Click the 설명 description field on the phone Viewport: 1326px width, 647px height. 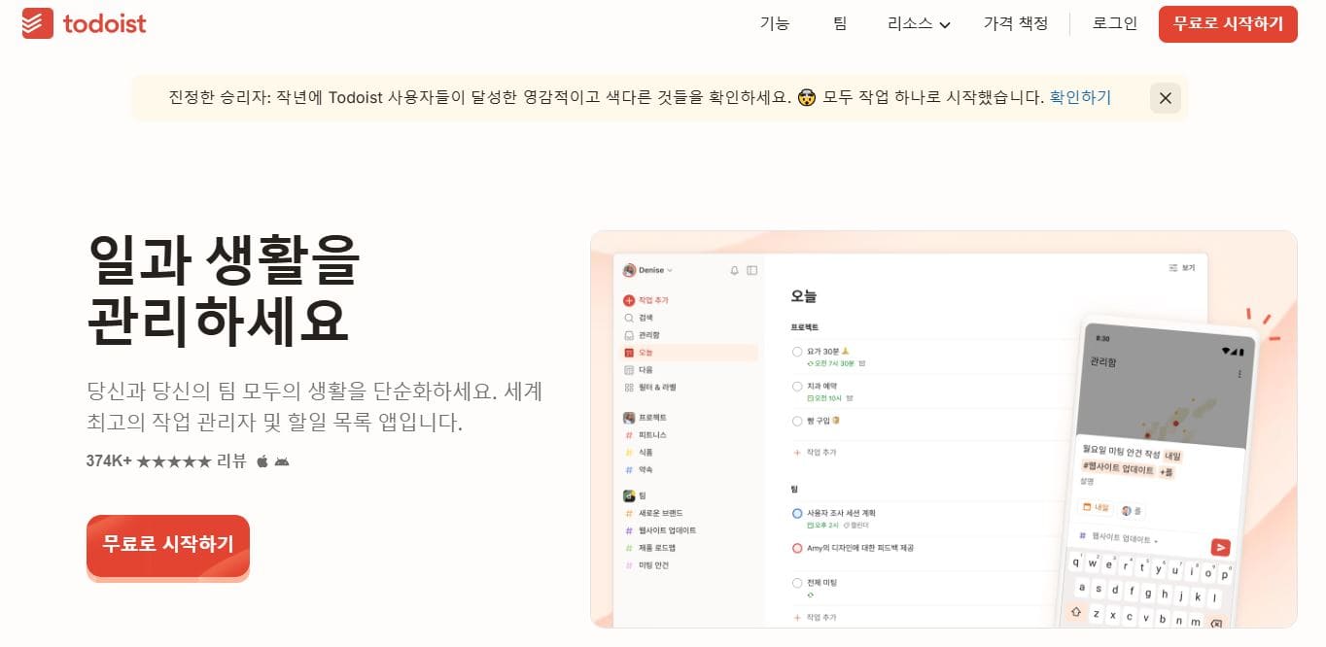[1087, 482]
